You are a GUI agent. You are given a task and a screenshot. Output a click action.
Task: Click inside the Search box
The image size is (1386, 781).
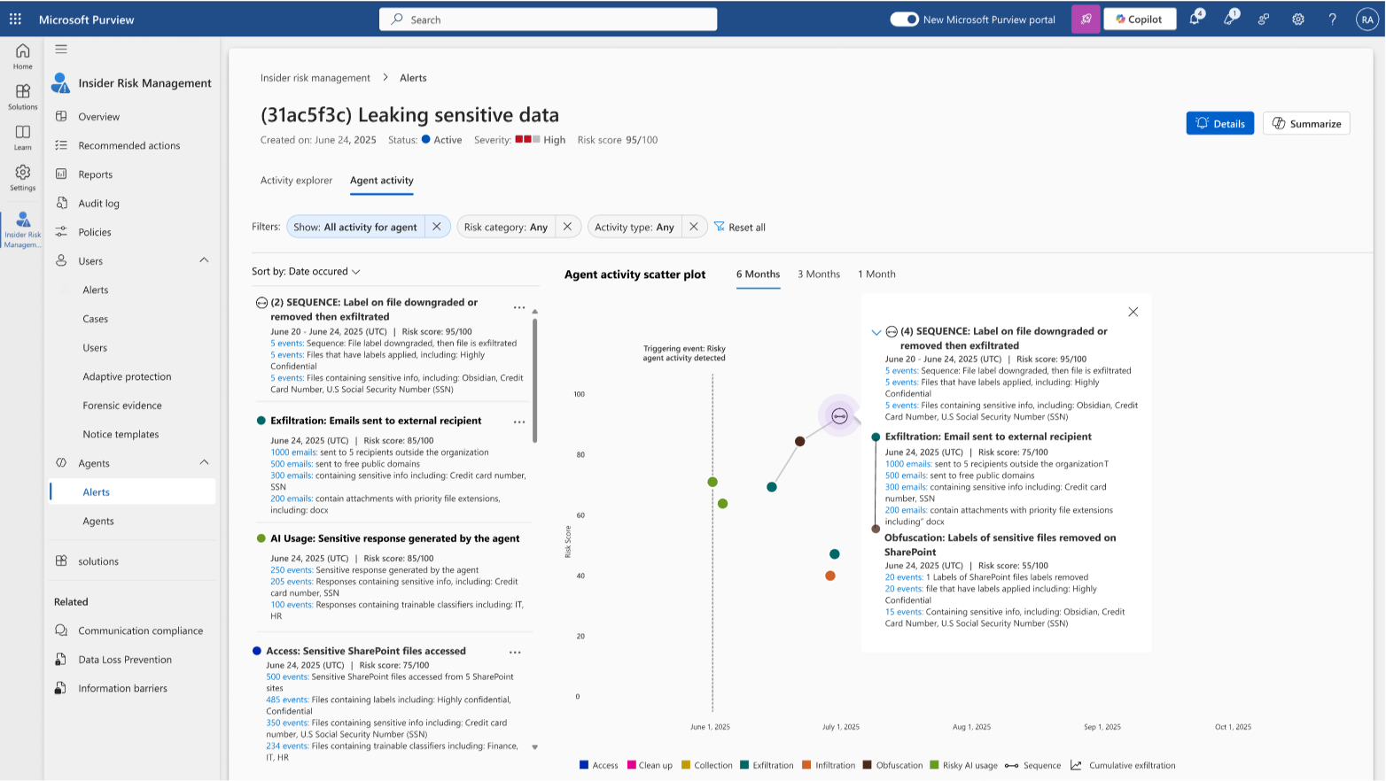pyautogui.click(x=549, y=19)
